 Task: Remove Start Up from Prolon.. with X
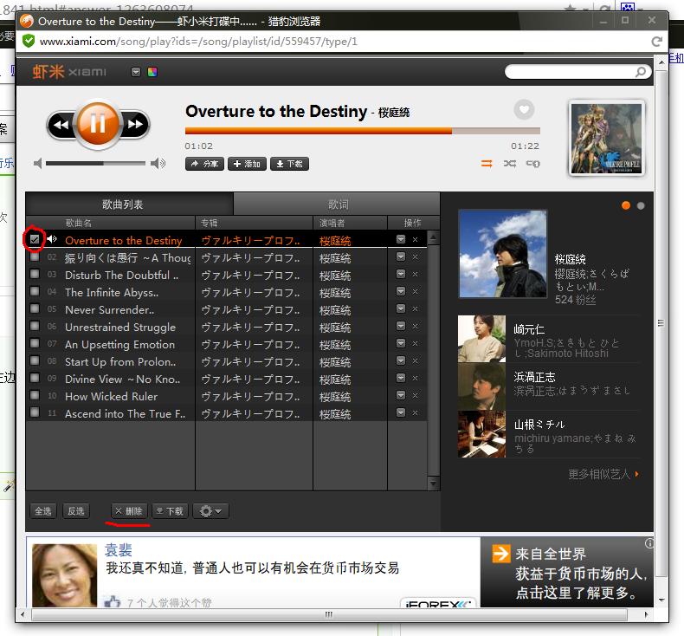(416, 361)
